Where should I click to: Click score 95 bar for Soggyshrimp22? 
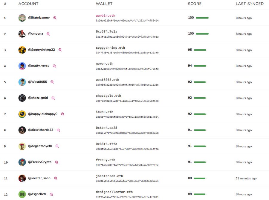[200, 50]
